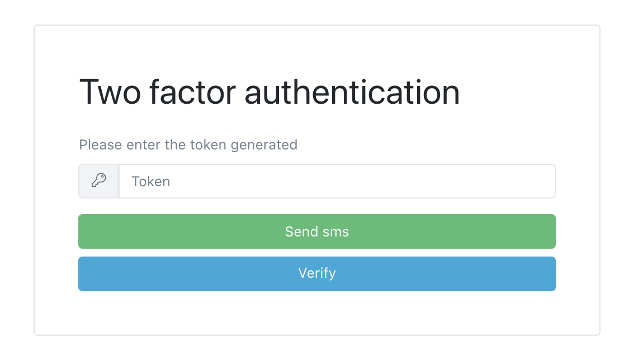
Task: Activate the empty token entry field
Action: 337,181
